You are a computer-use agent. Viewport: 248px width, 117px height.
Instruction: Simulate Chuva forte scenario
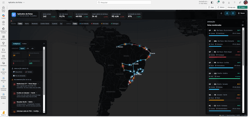click(x=18, y=72)
